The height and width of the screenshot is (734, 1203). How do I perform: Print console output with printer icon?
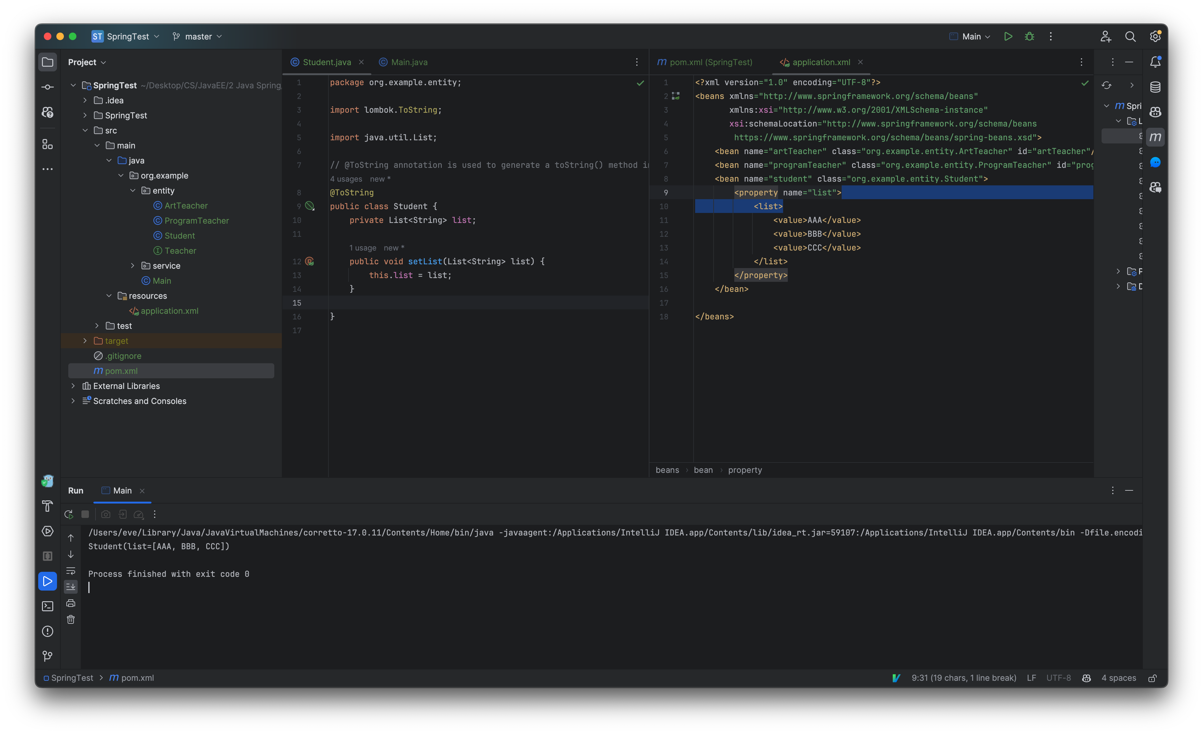point(71,603)
